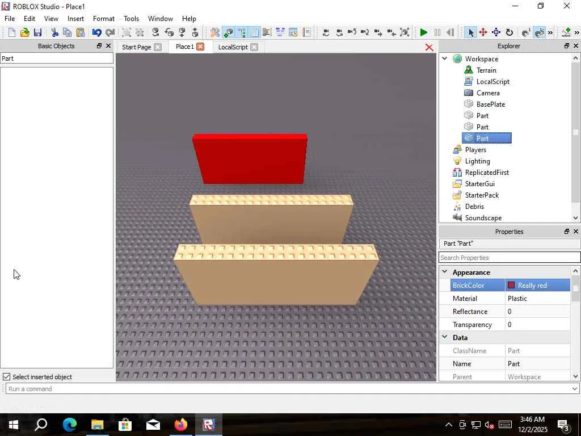Screen dimensions: 581x436
Task: Toggle the Explorer panel icon
Action: pyautogui.click(x=242, y=32)
